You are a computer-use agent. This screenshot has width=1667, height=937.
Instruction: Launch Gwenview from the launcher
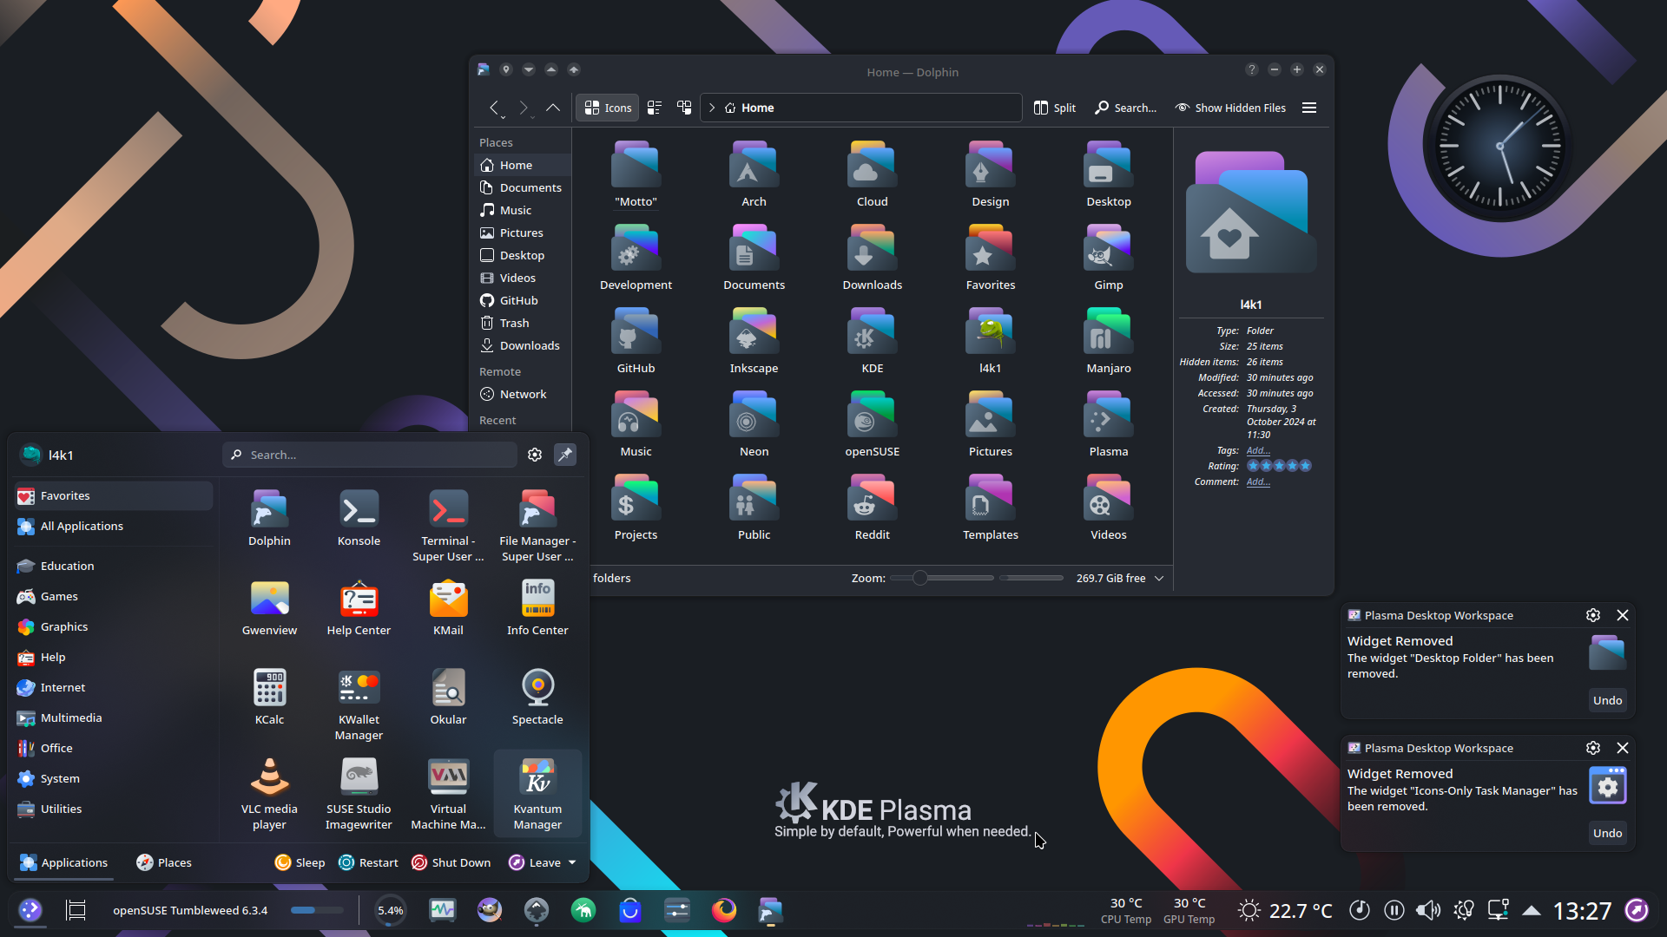(269, 607)
